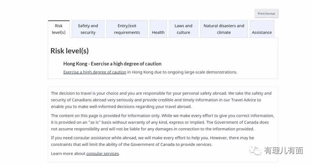Click the 'Risk level(s)' main heading
Image resolution: width=313 pixels, height=164 pixels.
pyautogui.click(x=70, y=51)
